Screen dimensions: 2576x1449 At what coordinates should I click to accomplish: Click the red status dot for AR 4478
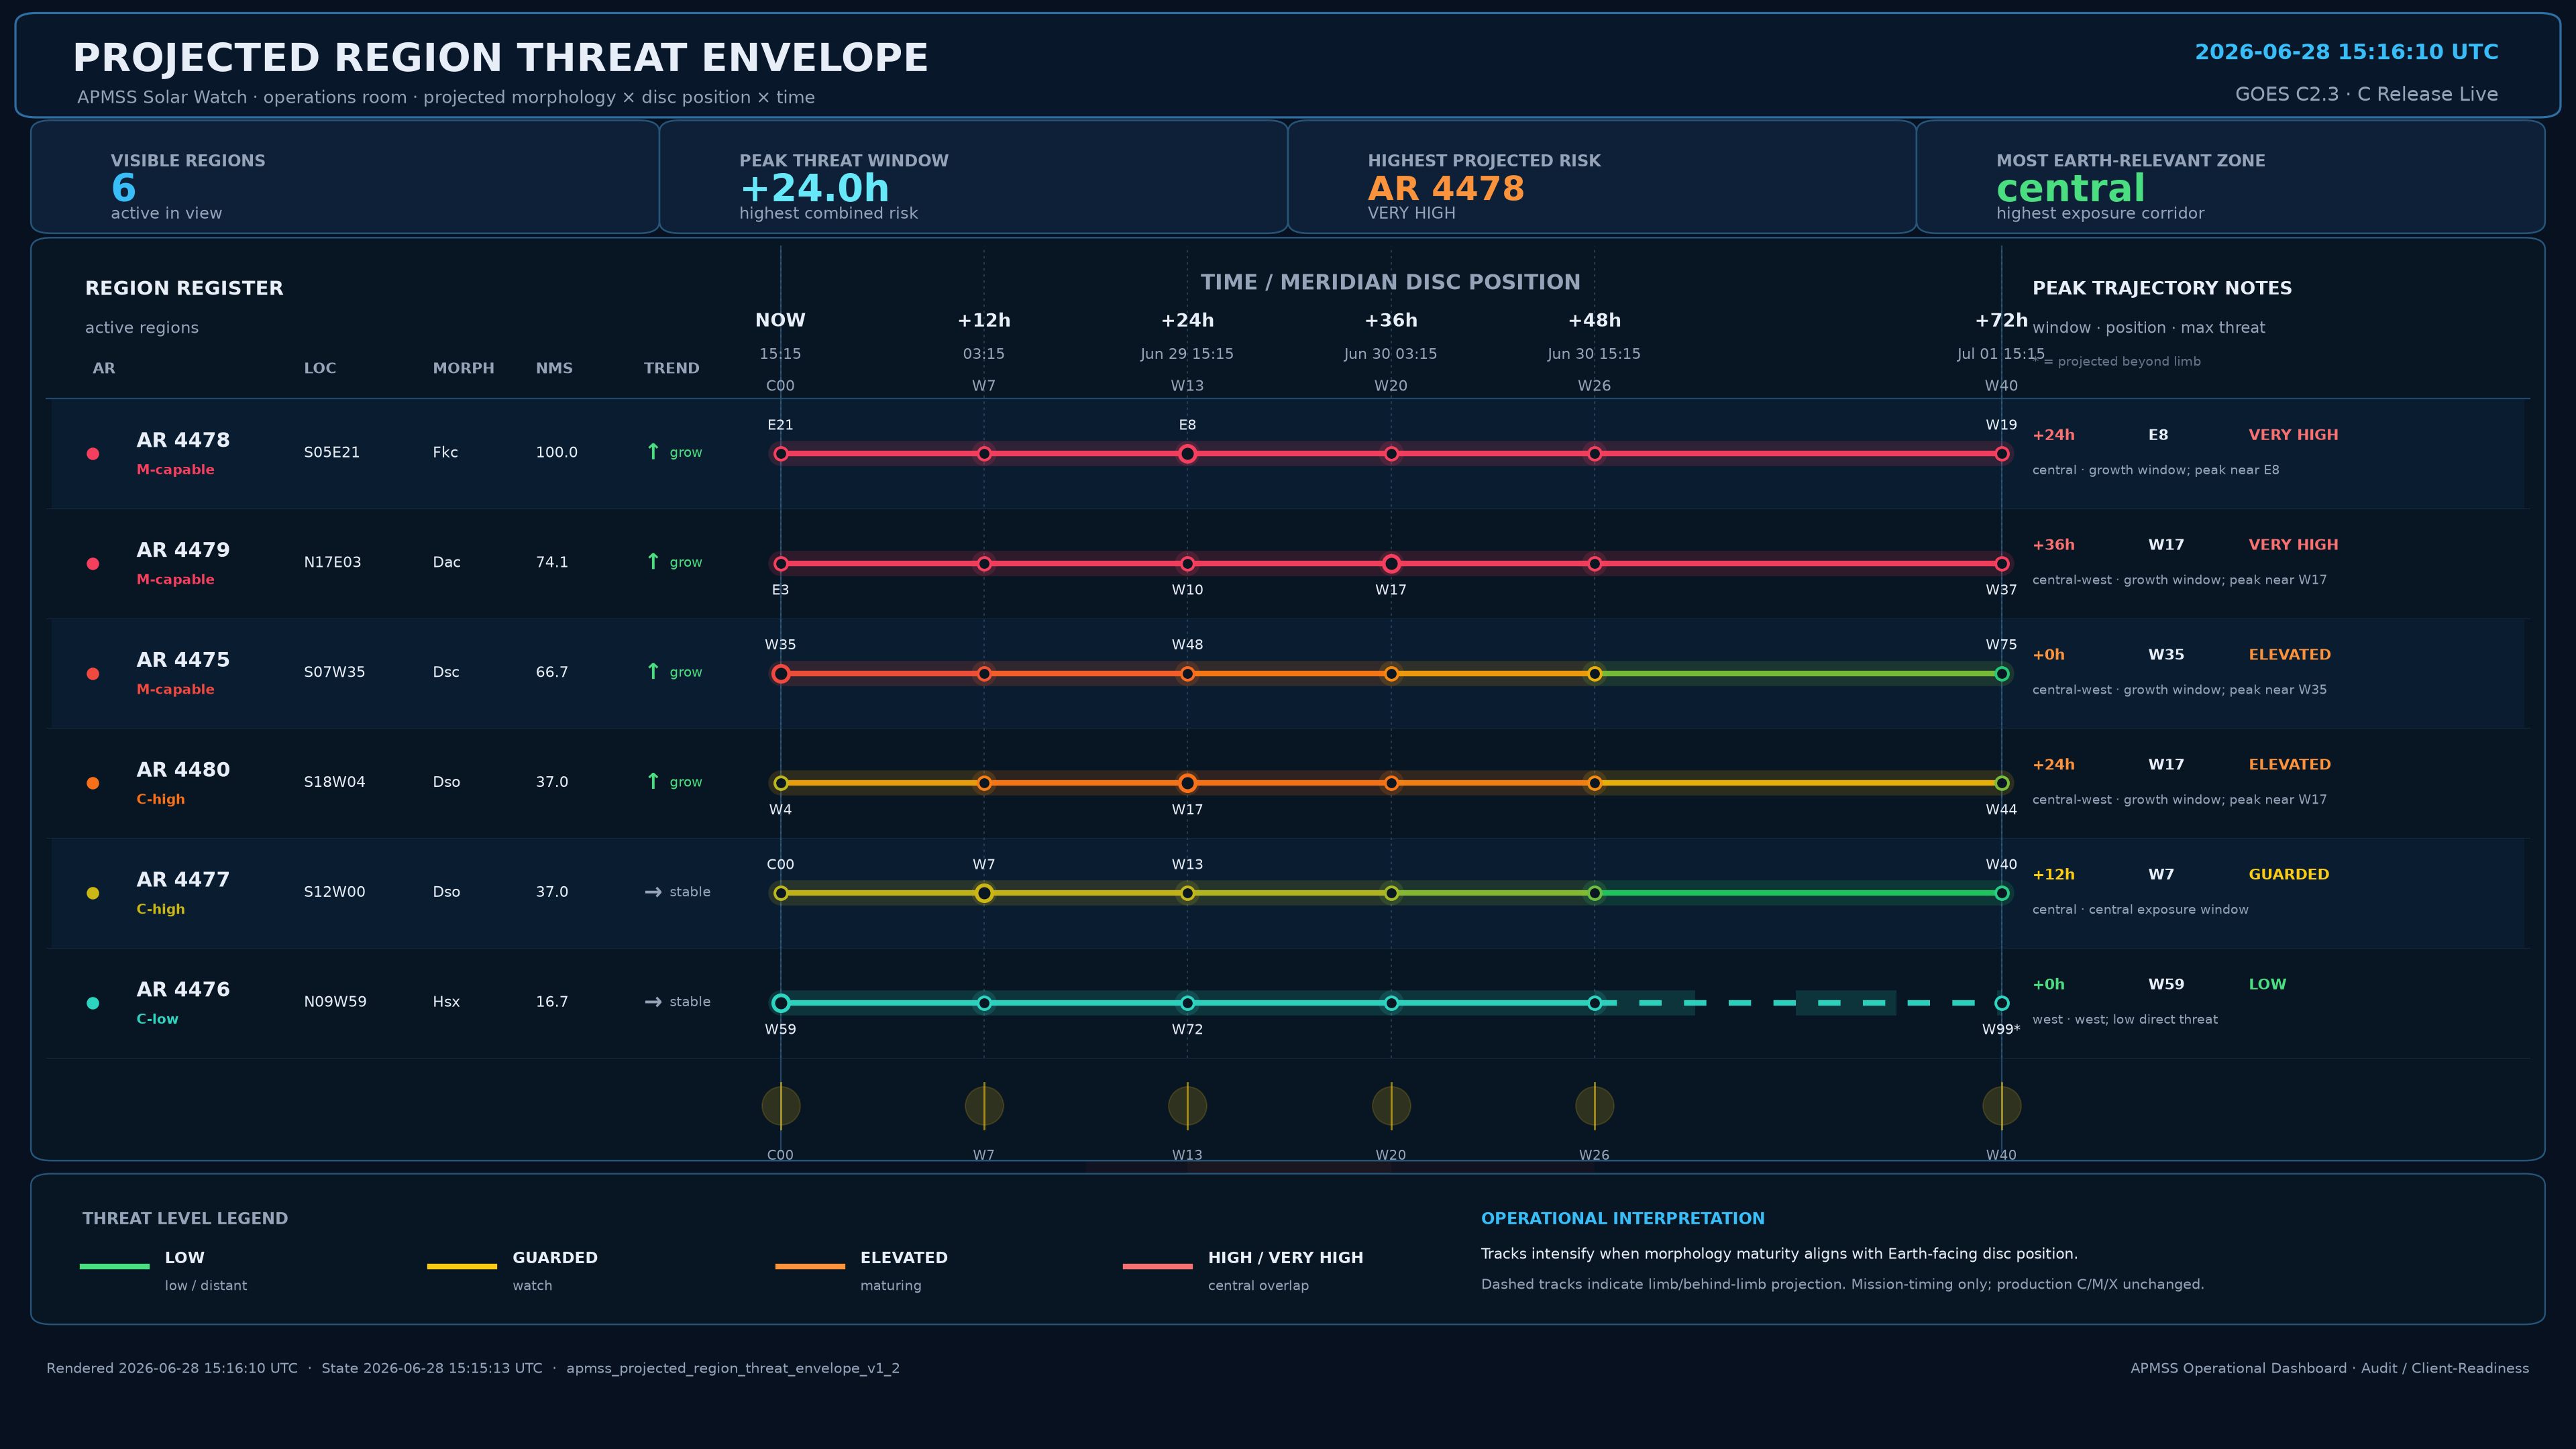point(93,454)
